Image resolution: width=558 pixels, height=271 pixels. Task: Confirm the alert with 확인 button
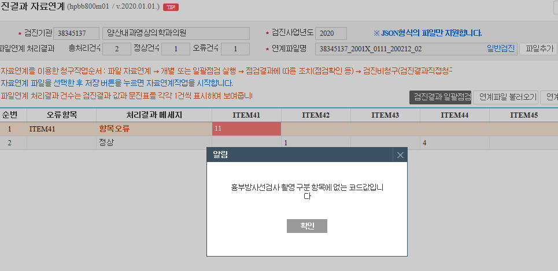[307, 226]
